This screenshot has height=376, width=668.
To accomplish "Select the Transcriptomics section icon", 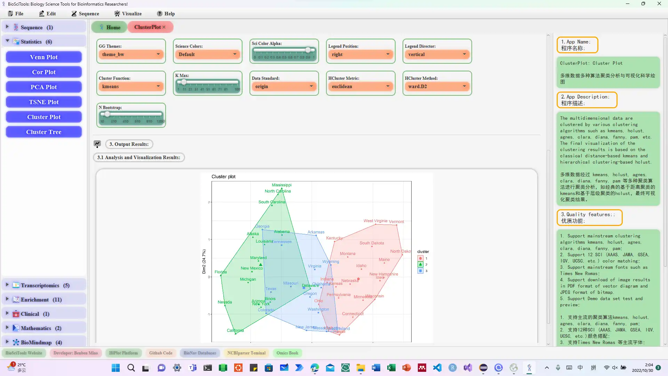I will (x=16, y=285).
